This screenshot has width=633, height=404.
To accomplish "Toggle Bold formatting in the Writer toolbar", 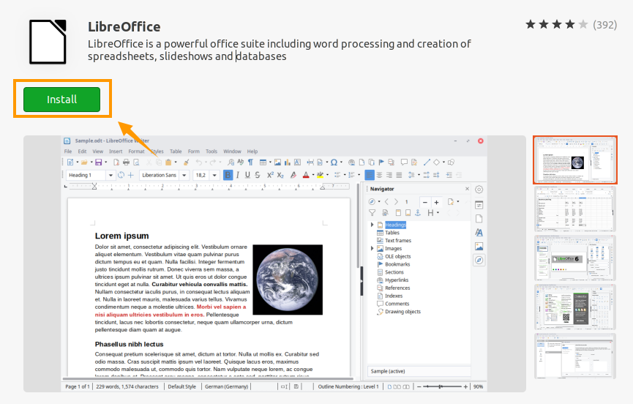I will tap(228, 175).
